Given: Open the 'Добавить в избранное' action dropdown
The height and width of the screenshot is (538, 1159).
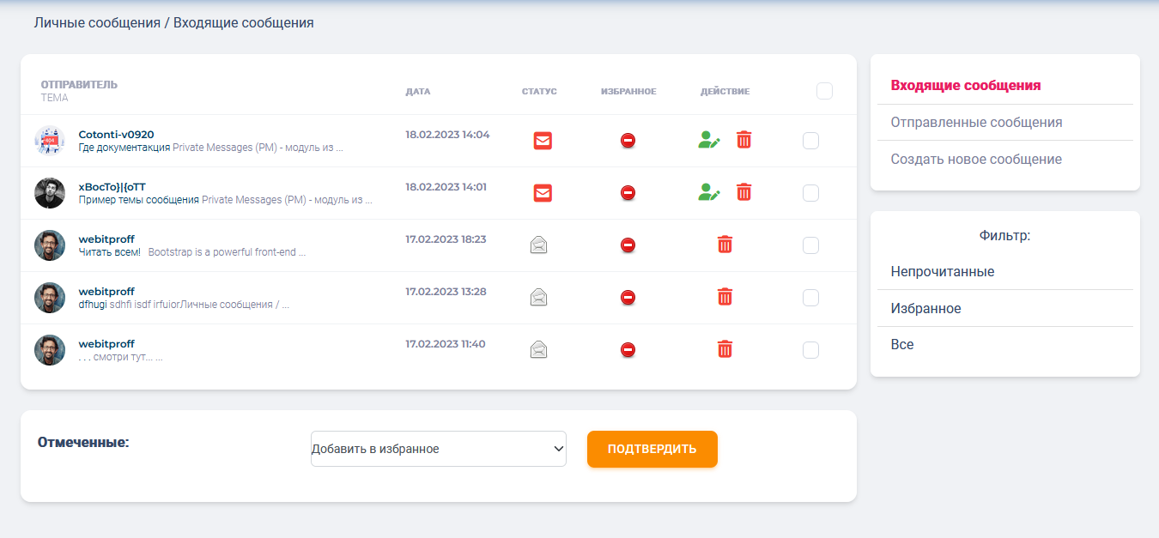Looking at the screenshot, I should (438, 449).
